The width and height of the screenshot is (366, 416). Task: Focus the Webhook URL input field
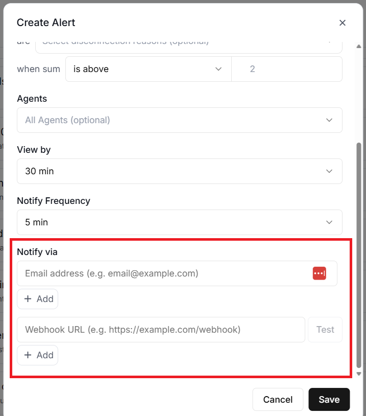[161, 330]
